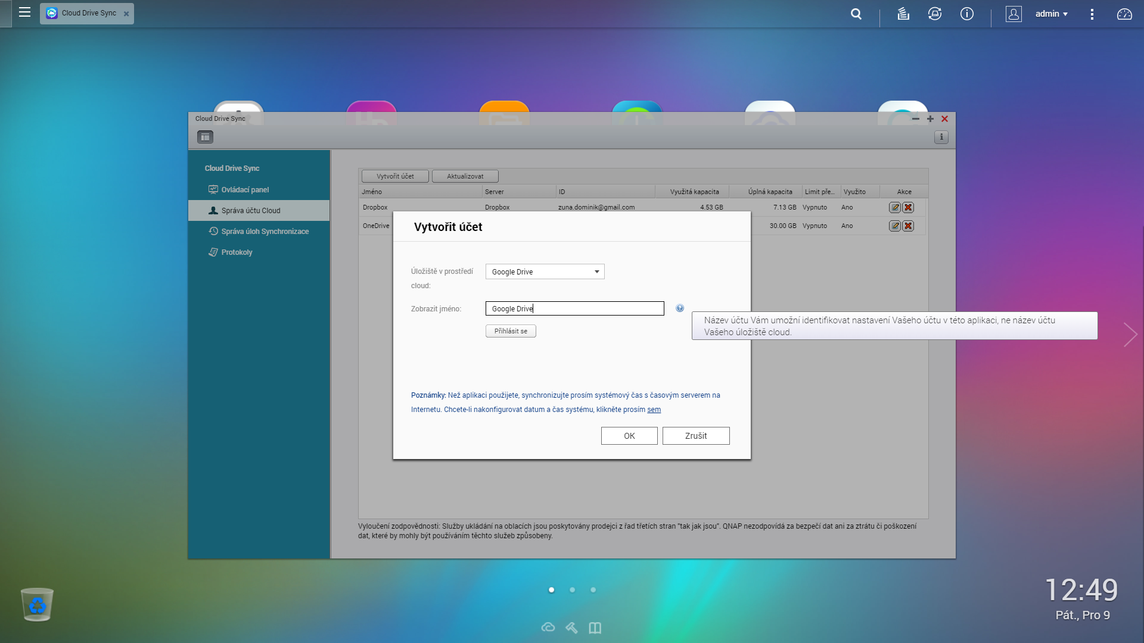Click the Cloud Drive Sync info icon

coord(941,138)
